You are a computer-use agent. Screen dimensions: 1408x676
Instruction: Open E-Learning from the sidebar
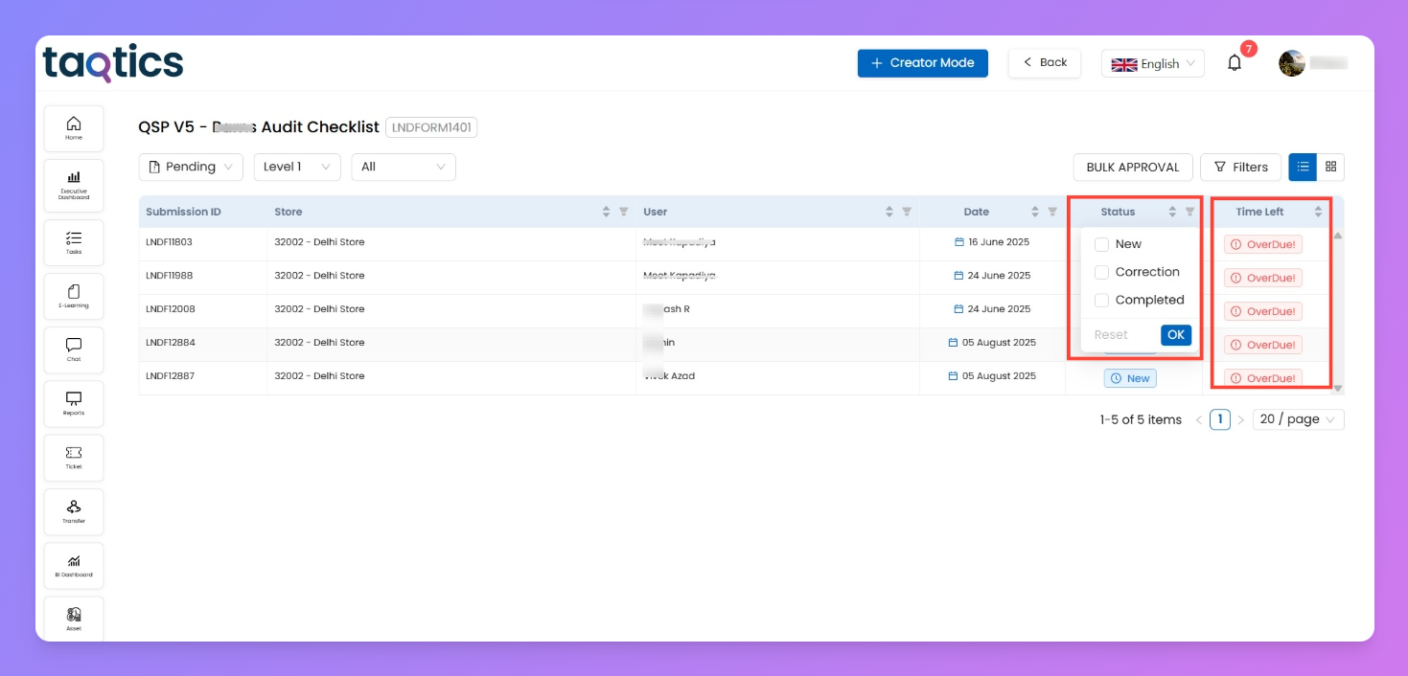coord(74,296)
